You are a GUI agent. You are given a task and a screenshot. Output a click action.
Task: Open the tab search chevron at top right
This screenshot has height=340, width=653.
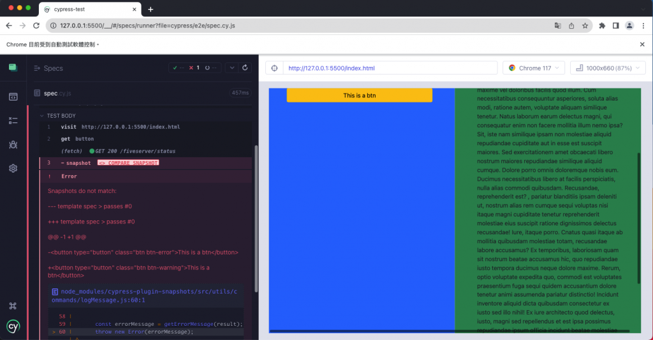pyautogui.click(x=643, y=9)
